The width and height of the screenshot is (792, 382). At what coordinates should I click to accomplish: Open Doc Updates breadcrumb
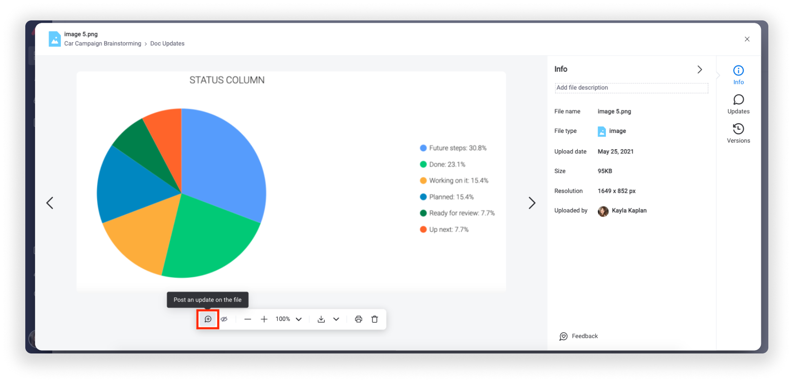(167, 44)
